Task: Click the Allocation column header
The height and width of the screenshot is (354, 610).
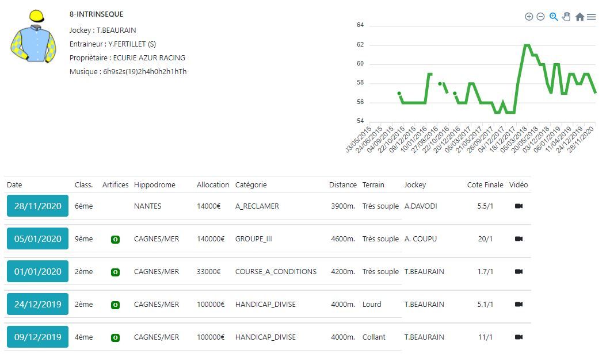Action: (212, 185)
